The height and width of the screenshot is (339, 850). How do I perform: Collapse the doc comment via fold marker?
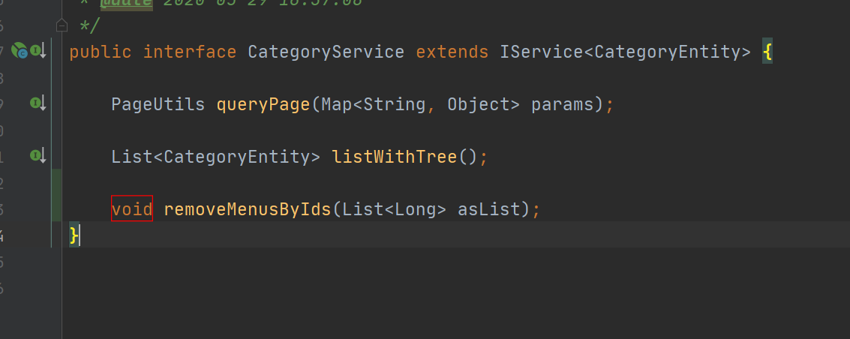(62, 25)
